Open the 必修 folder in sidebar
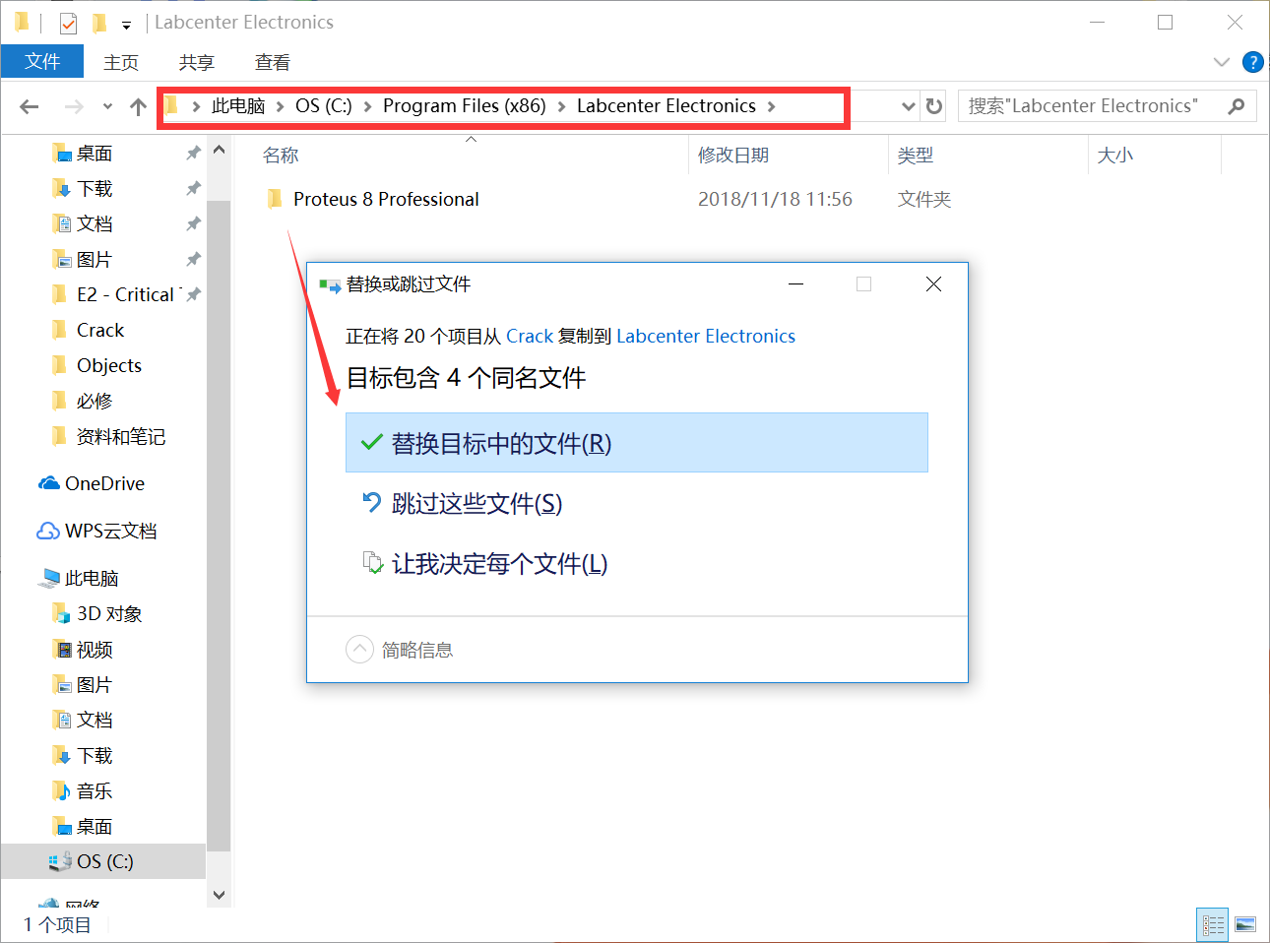This screenshot has width=1270, height=943. [95, 401]
